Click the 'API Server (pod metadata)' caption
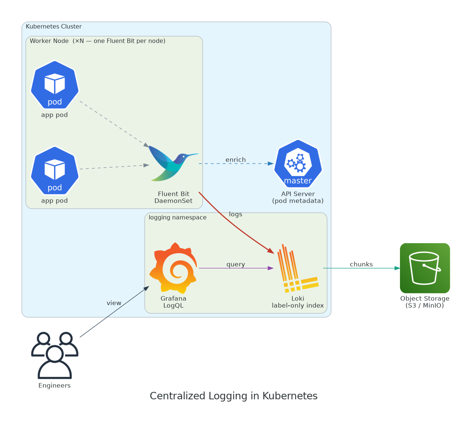 [298, 197]
